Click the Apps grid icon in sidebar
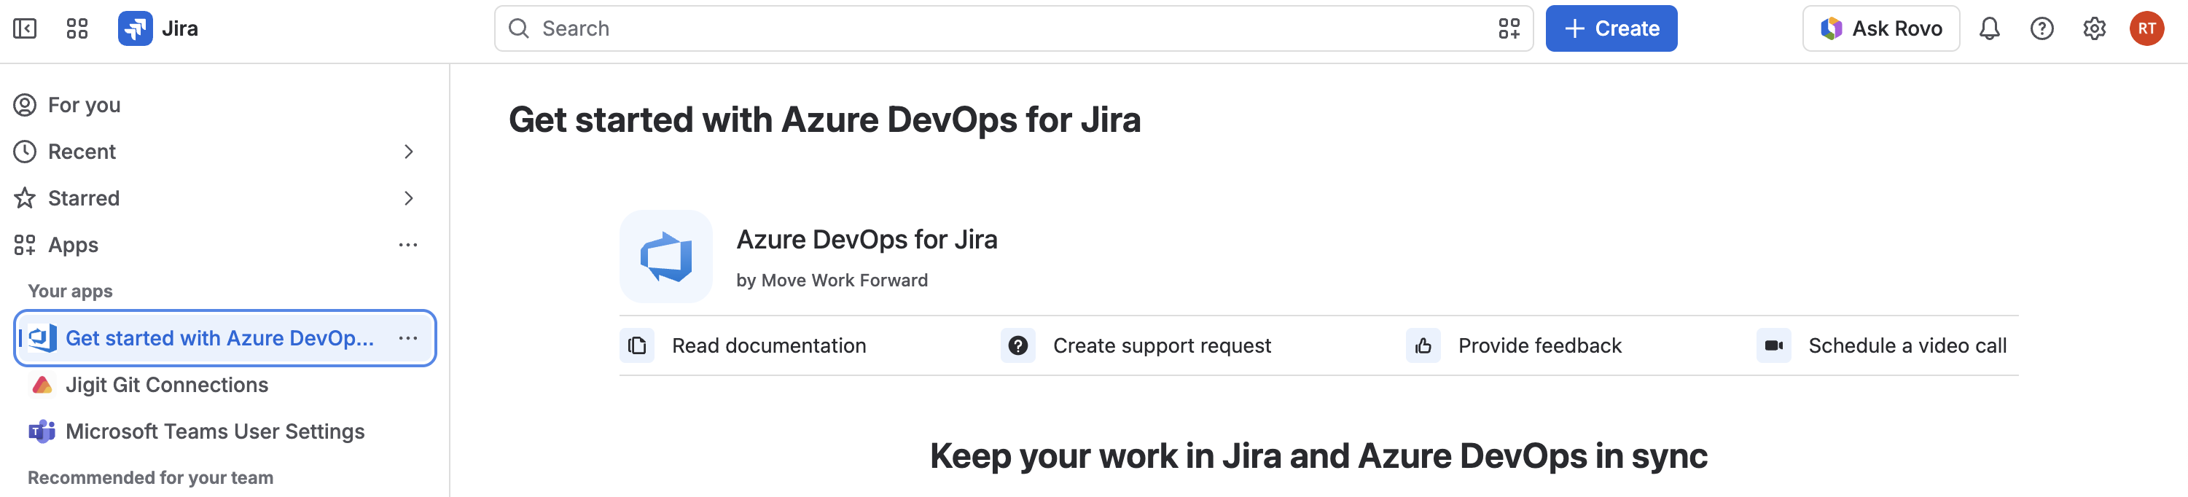The width and height of the screenshot is (2188, 497). (25, 245)
